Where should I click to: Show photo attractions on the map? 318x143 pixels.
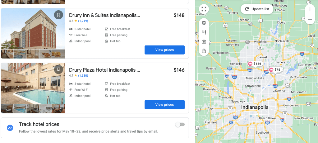[204, 41]
